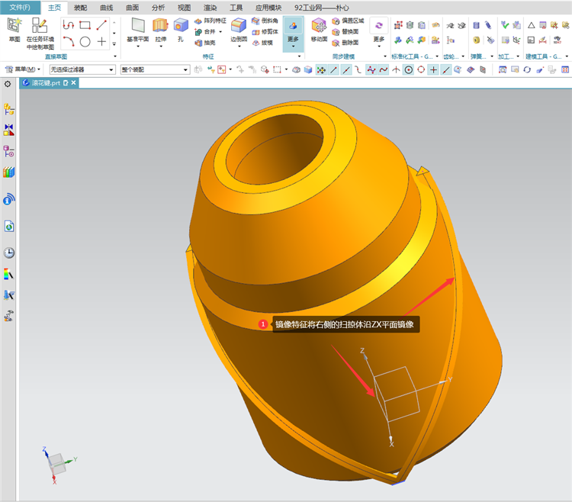Select the Rectangle sketch tool
Screen dimensions: 572x502
(x=85, y=25)
